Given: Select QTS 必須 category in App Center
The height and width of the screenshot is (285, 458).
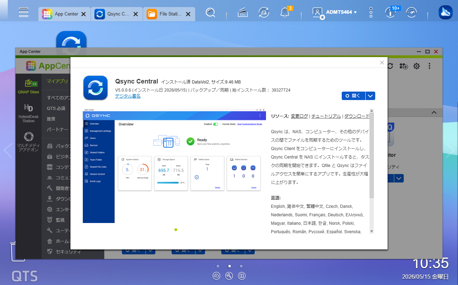Looking at the screenshot, I should (x=56, y=108).
